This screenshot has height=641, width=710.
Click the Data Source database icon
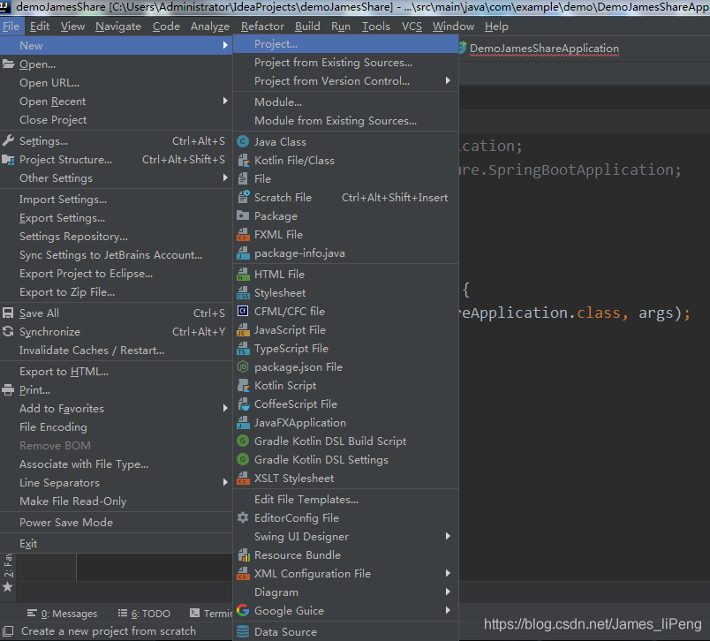coord(243,631)
